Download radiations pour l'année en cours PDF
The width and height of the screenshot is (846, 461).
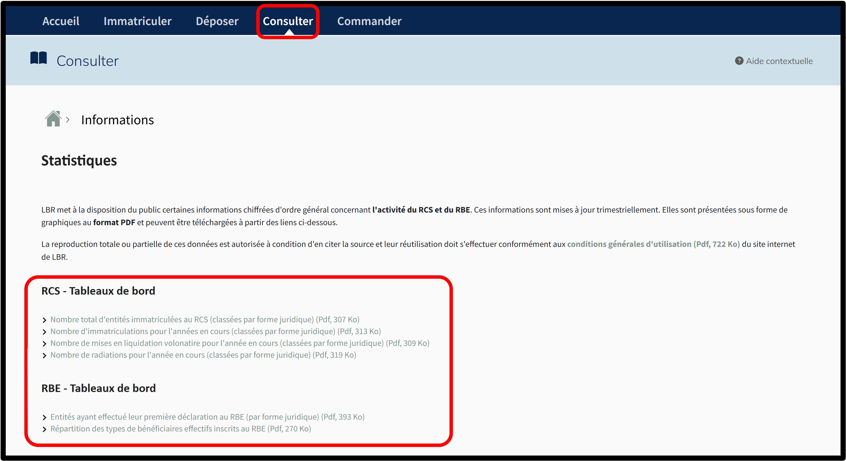pos(203,355)
